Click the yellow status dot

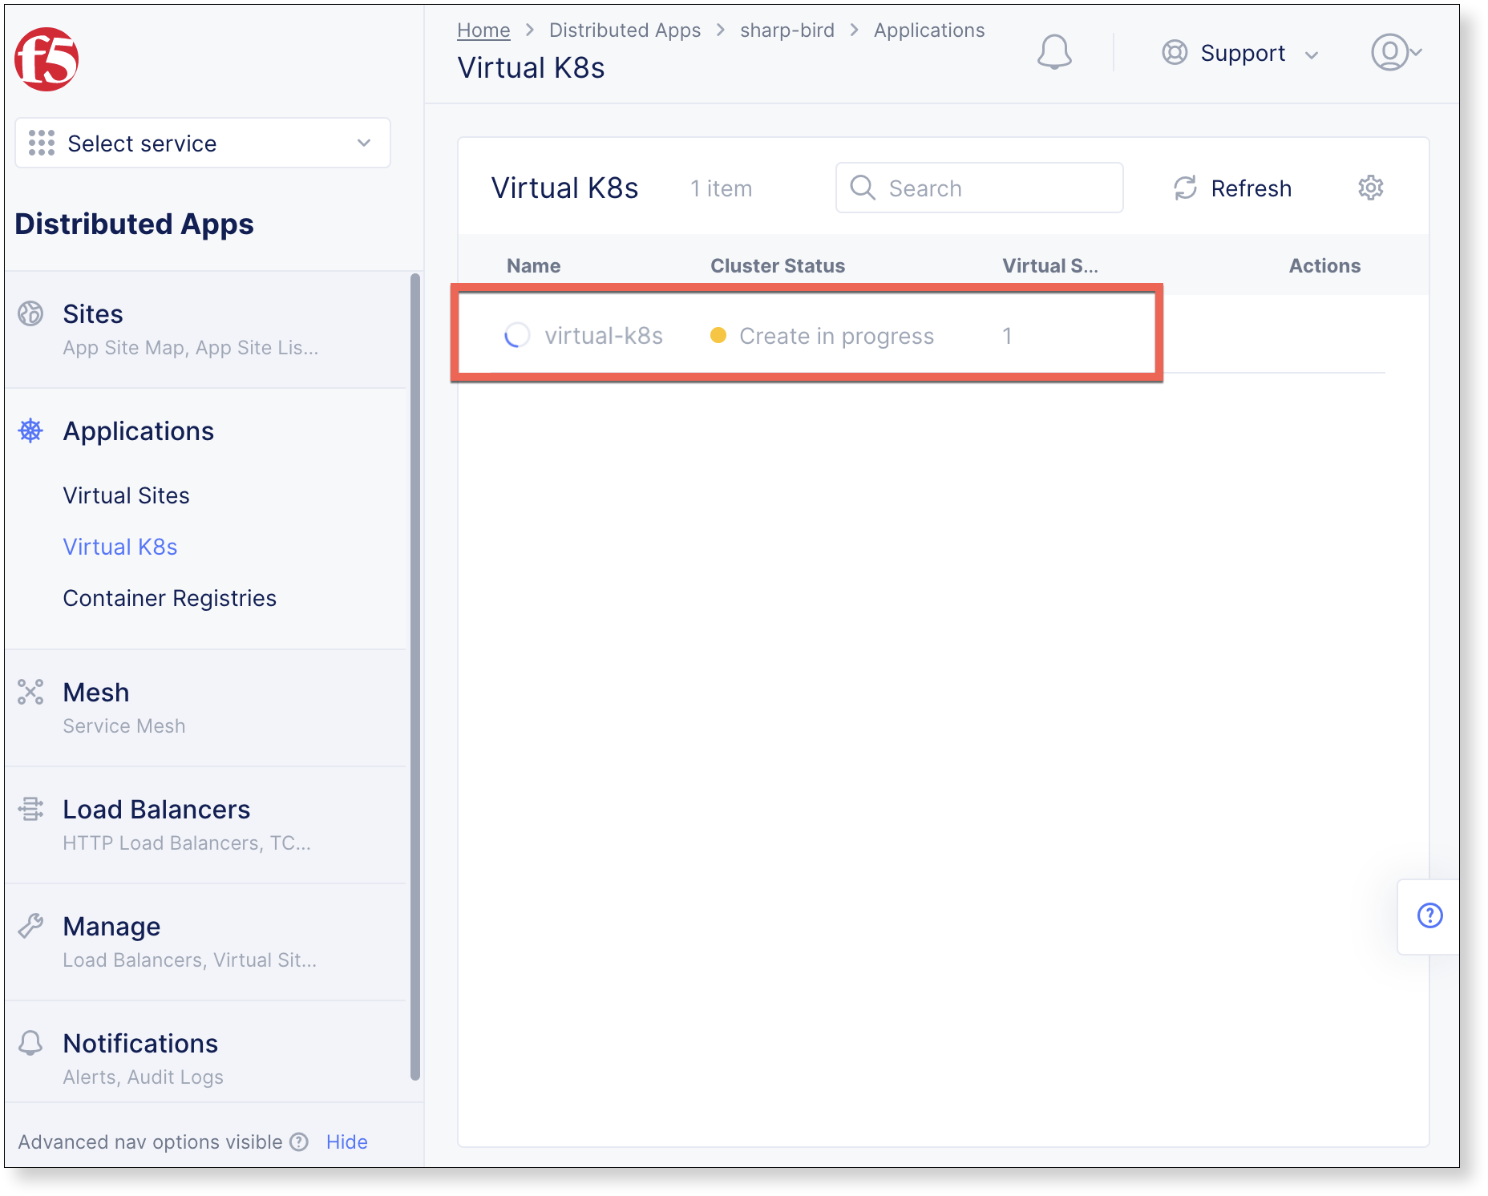(718, 335)
